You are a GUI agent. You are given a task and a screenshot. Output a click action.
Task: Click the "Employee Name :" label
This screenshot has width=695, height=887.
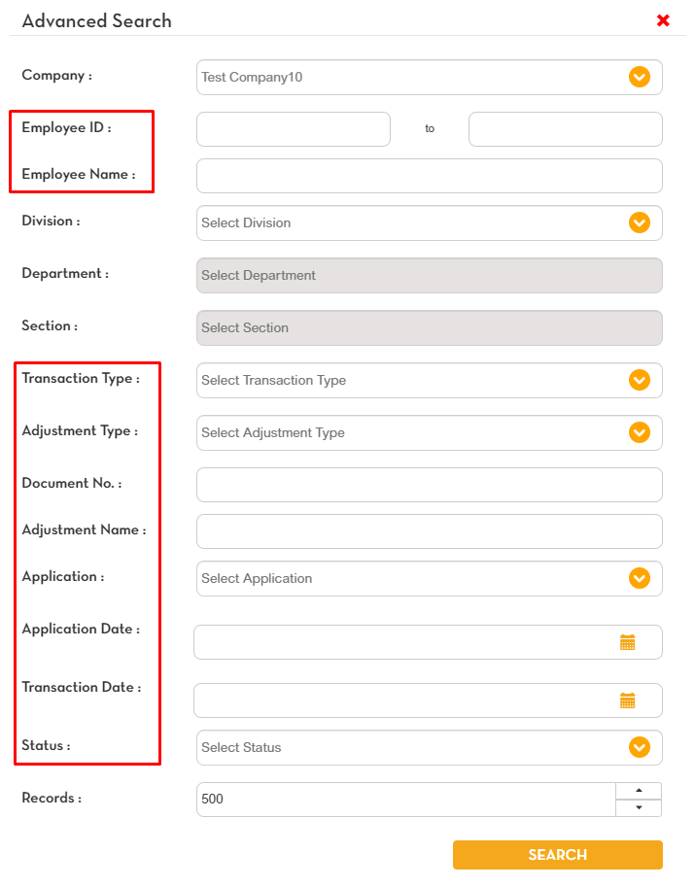[x=79, y=174]
